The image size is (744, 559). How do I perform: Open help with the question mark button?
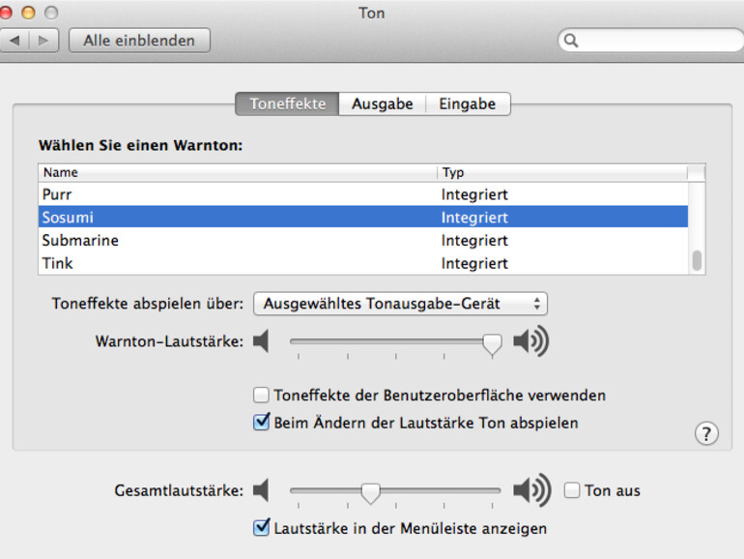click(706, 433)
